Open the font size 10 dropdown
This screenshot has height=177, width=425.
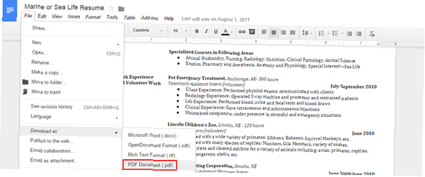coord(180,31)
